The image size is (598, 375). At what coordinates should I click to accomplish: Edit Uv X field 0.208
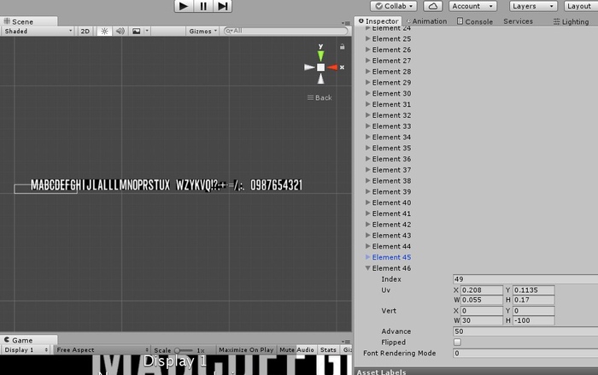(482, 290)
